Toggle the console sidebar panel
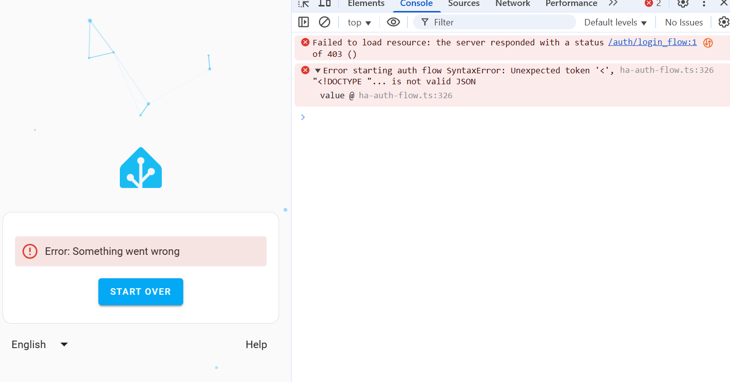The height and width of the screenshot is (382, 730). point(304,22)
